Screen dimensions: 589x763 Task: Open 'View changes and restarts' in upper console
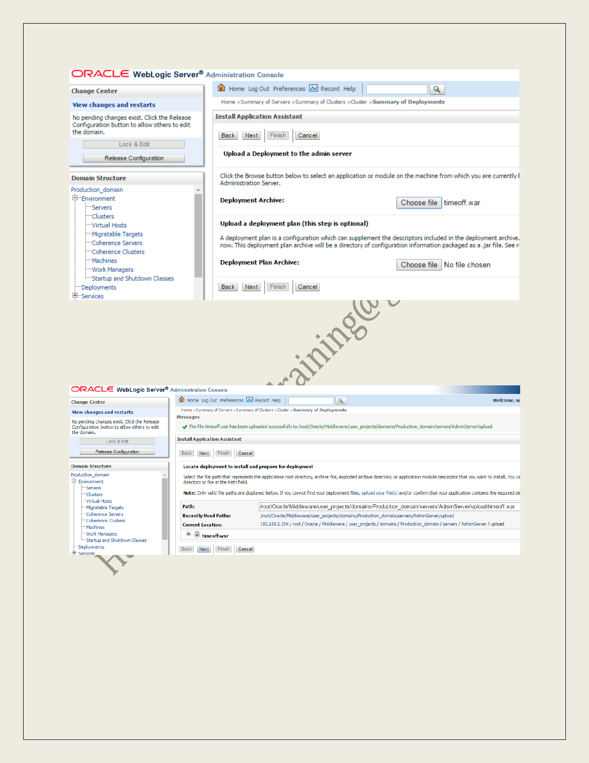click(x=114, y=105)
